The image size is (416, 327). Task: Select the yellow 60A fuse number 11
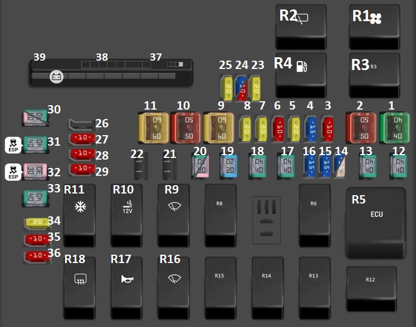154,128
